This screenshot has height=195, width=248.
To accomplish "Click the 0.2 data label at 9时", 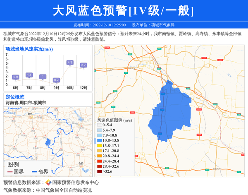I will 56,80.
